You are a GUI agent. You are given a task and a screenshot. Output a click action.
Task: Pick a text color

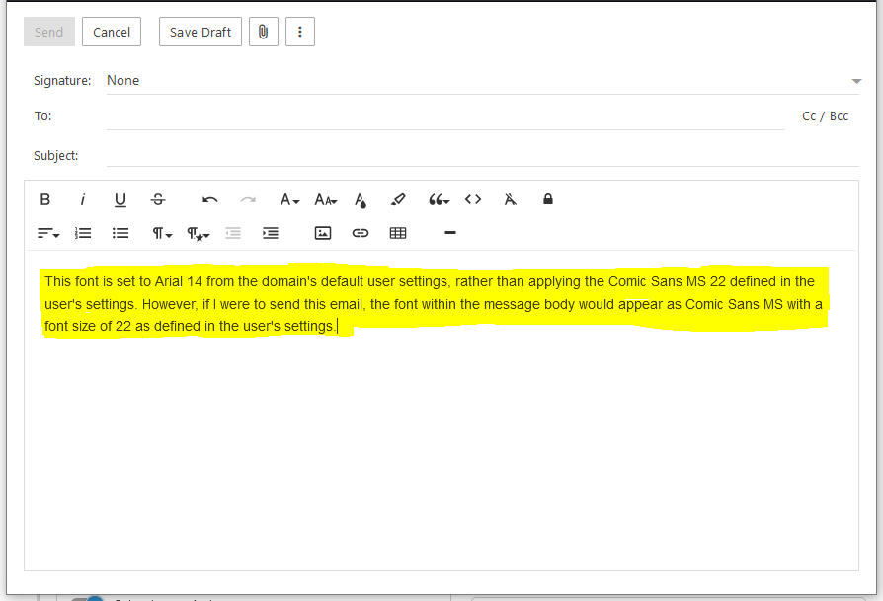click(x=361, y=199)
